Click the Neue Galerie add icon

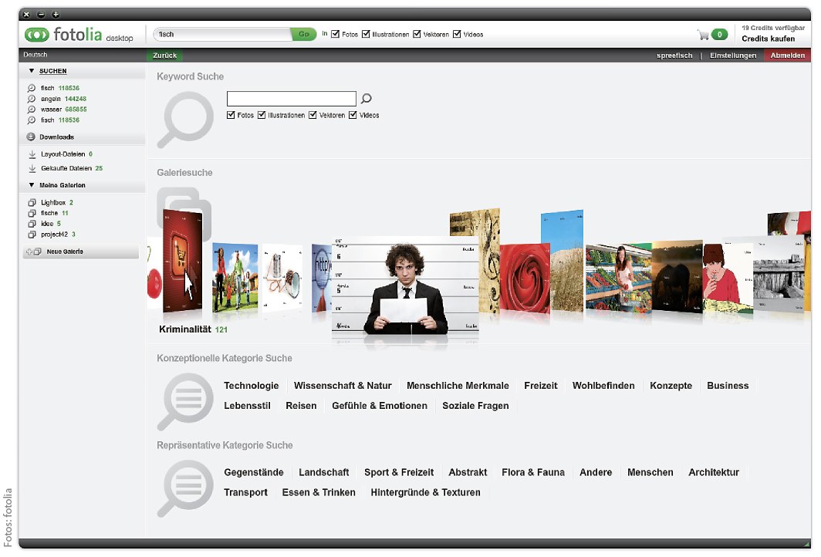pos(34,251)
